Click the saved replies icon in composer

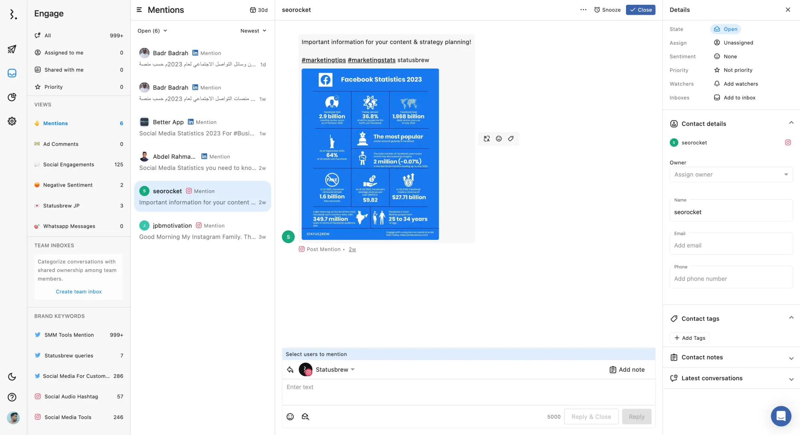tap(305, 417)
